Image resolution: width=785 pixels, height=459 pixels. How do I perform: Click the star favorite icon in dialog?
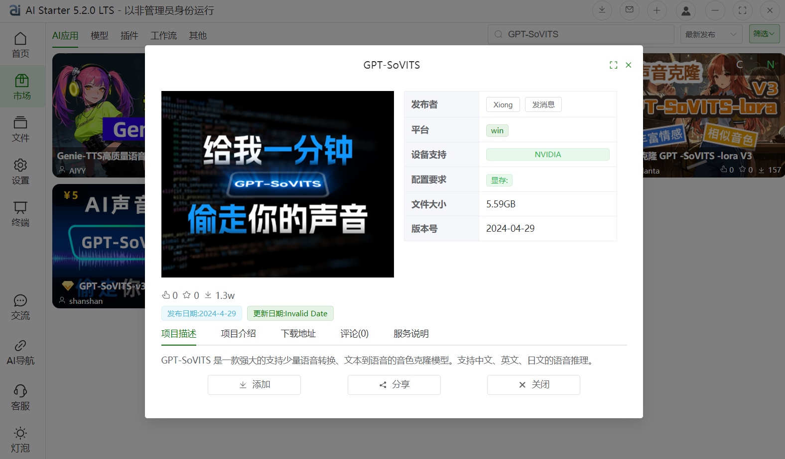coord(187,295)
